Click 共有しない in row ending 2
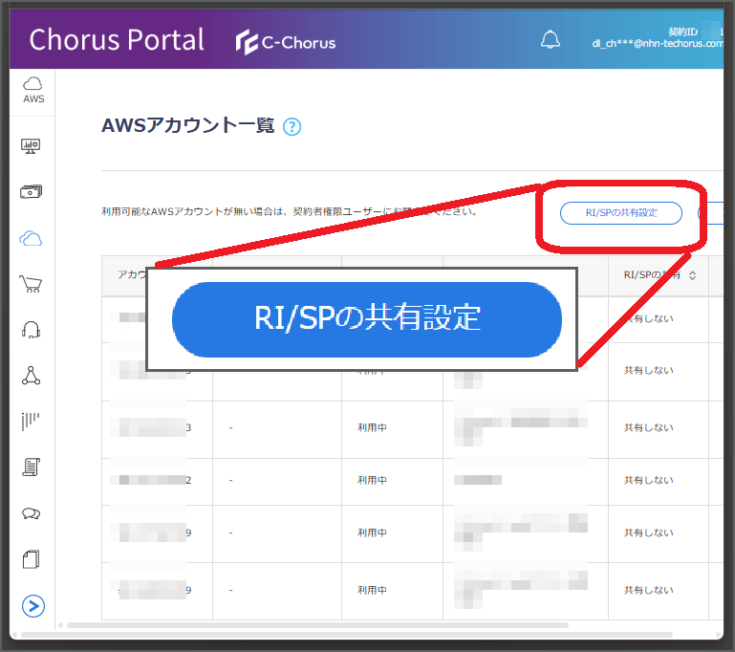 click(648, 480)
